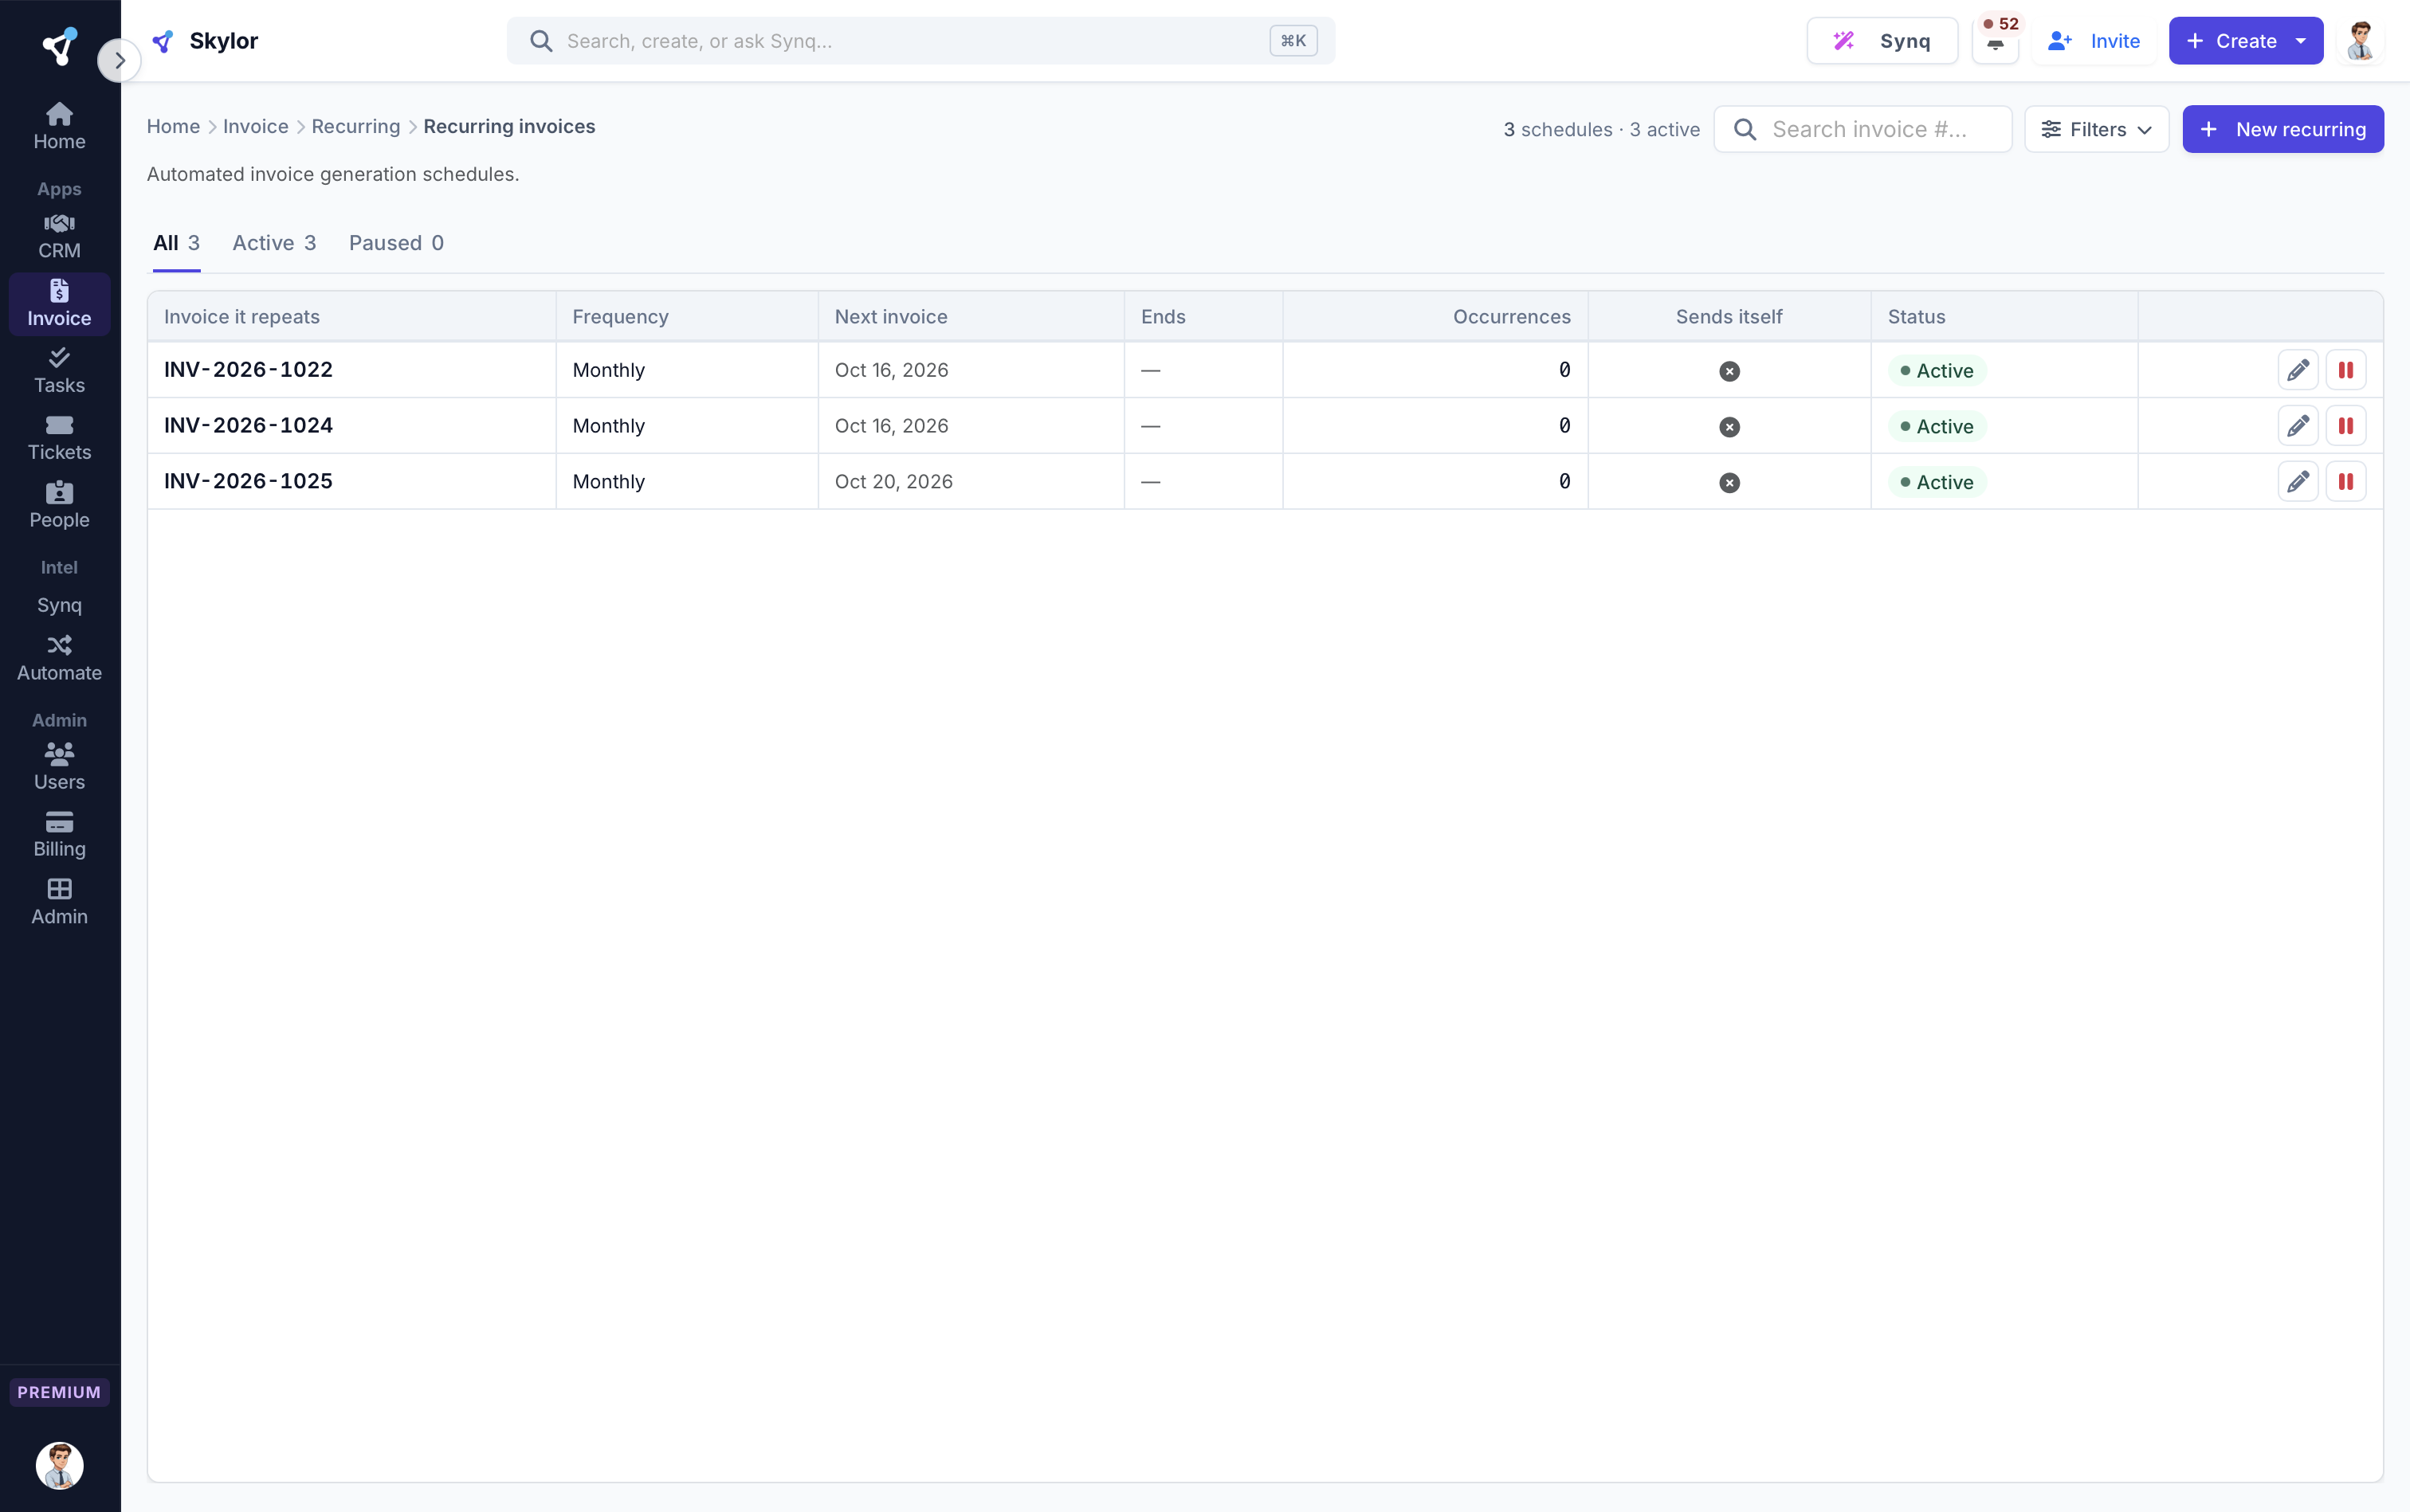Open Automate in the sidebar

pyautogui.click(x=59, y=659)
